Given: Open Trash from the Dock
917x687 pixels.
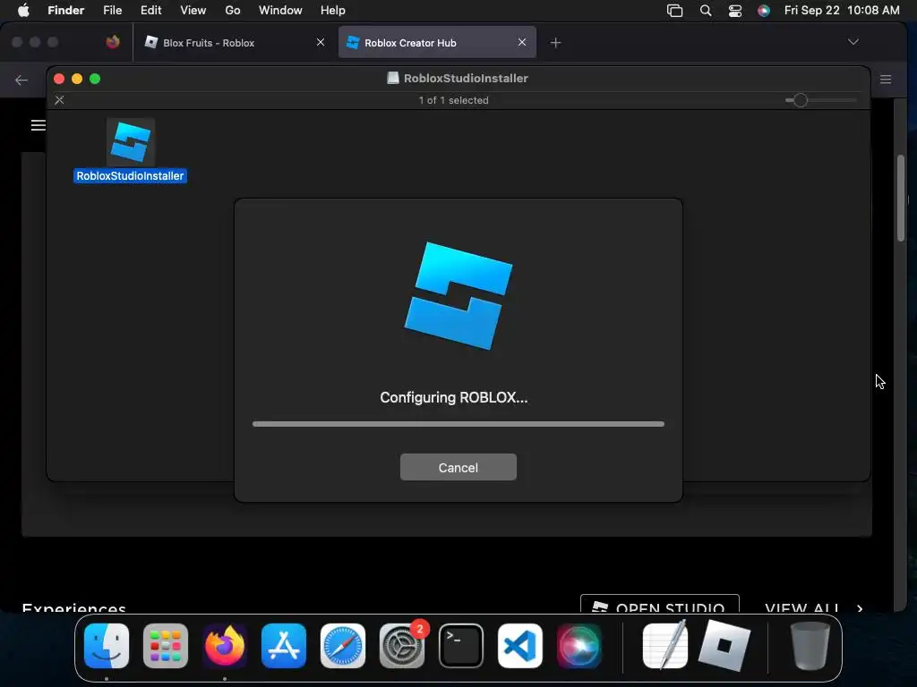Looking at the screenshot, I should click(x=810, y=646).
